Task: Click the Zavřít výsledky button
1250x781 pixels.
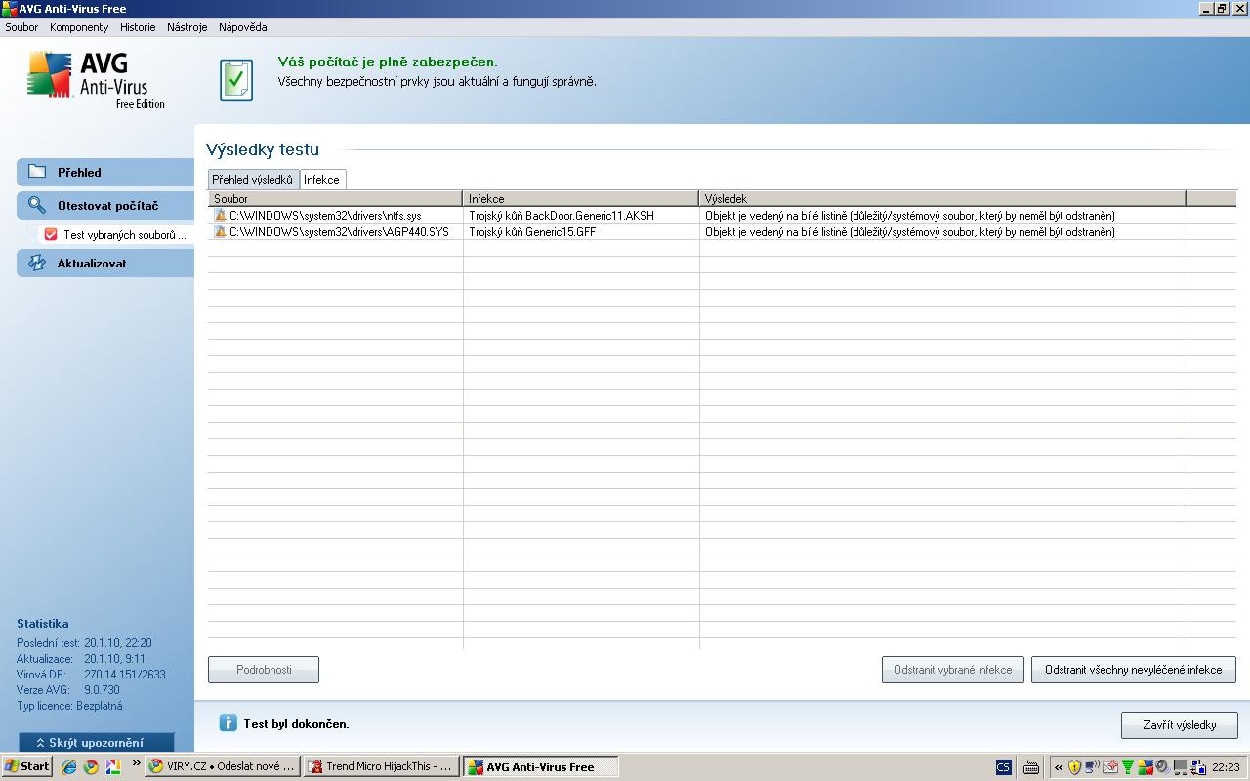Action: click(x=1179, y=725)
